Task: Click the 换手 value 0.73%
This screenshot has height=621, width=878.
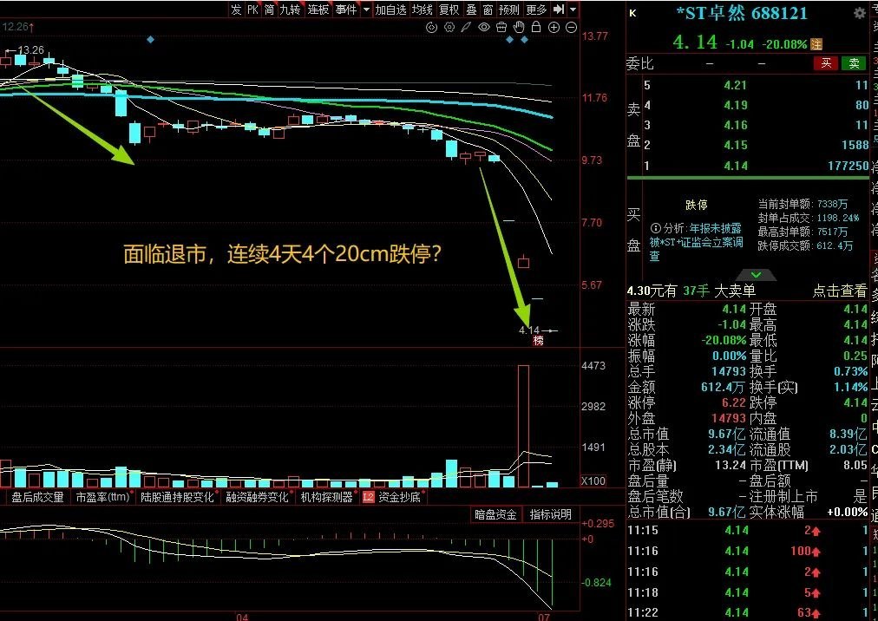Action: 850,371
